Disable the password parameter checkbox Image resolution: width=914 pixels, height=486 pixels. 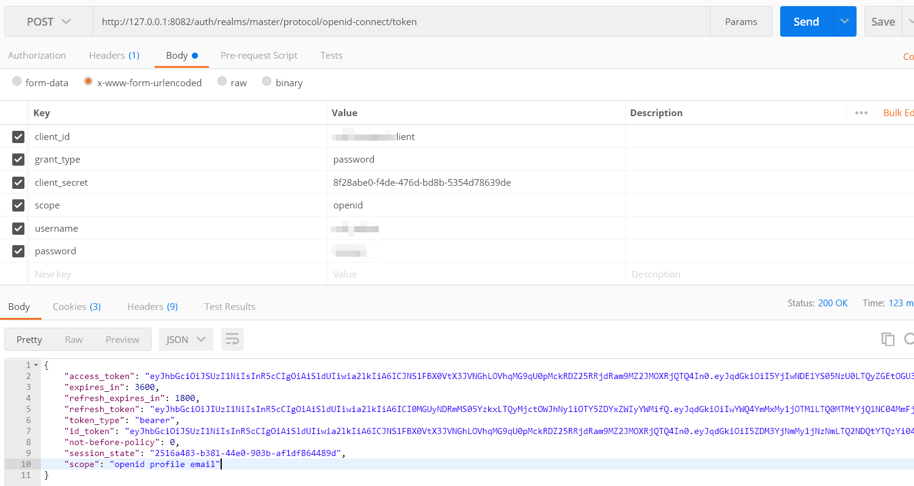click(x=18, y=251)
